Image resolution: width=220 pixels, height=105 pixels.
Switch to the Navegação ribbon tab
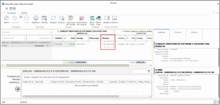(x=12, y=13)
